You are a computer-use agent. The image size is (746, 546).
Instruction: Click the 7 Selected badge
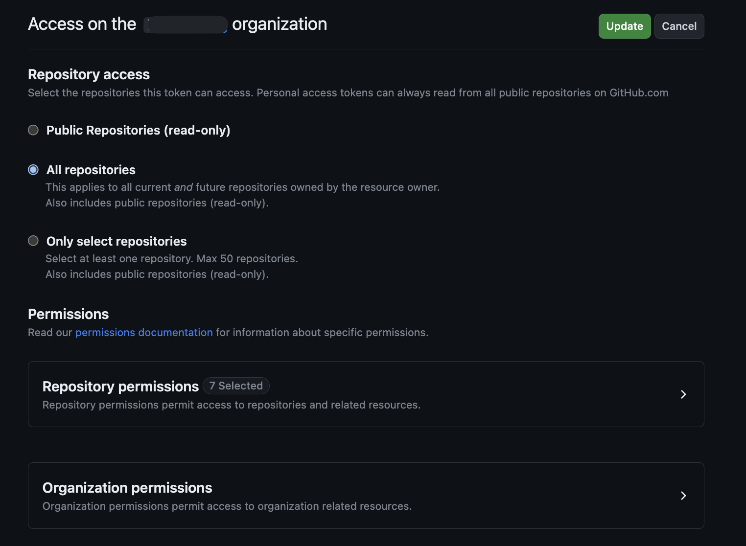click(236, 386)
